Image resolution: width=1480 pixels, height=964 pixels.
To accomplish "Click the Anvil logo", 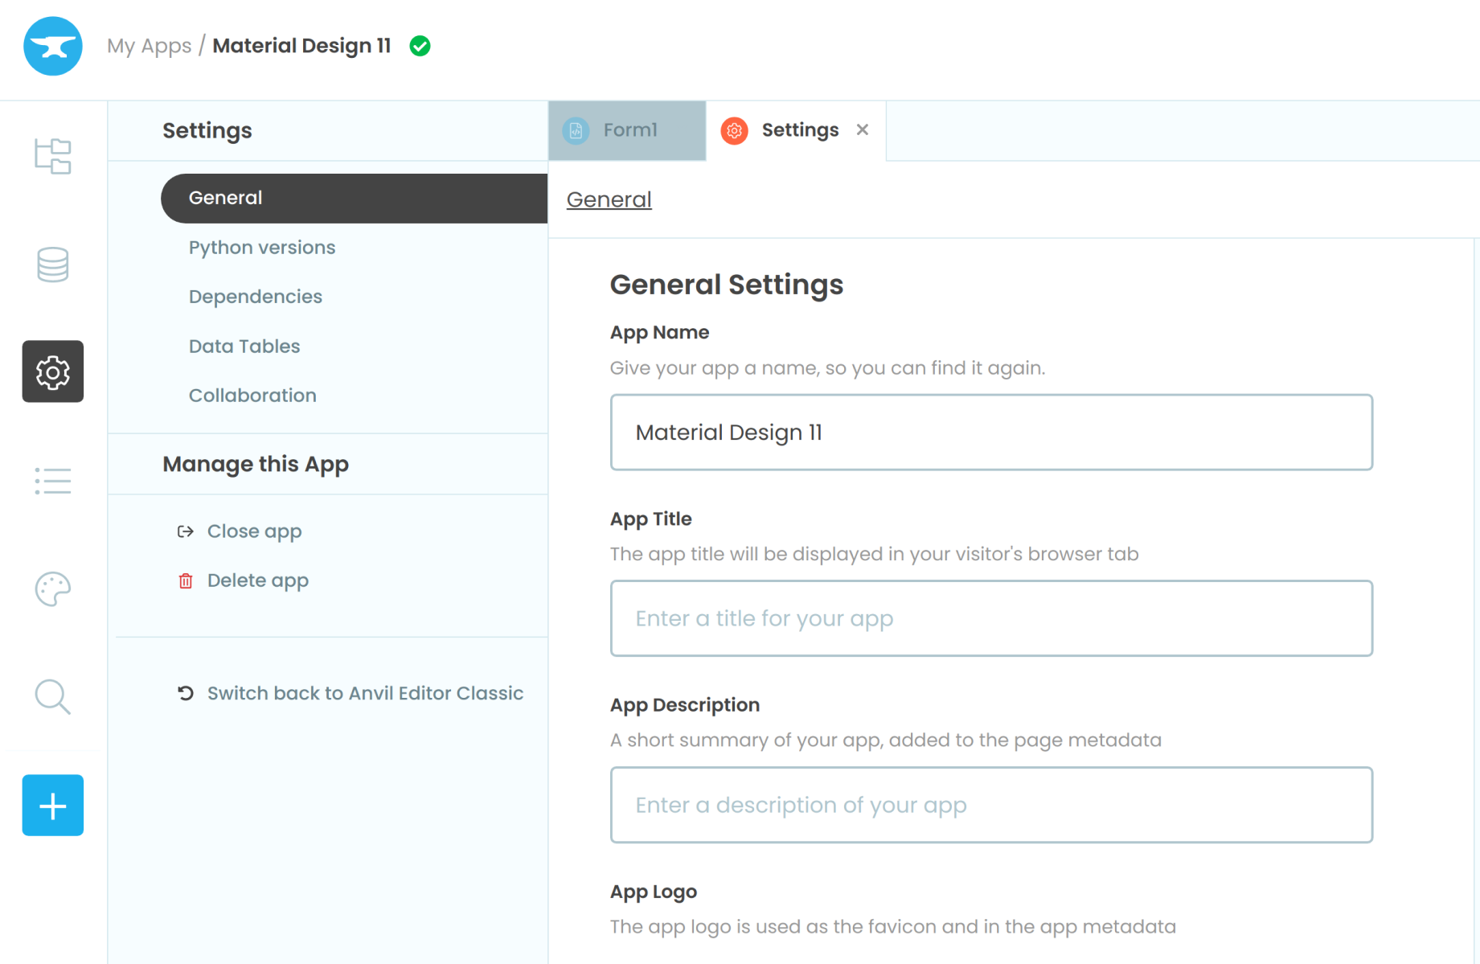I will 52,46.
